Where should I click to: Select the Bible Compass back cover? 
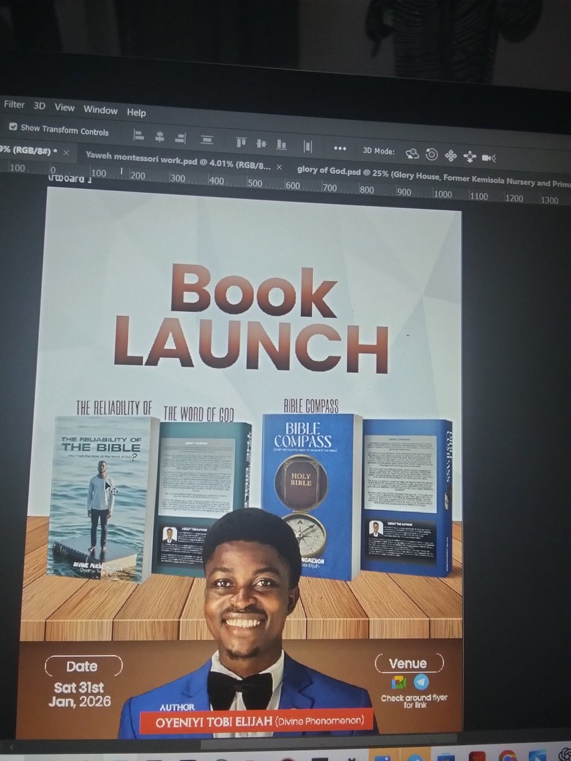pyautogui.click(x=407, y=497)
